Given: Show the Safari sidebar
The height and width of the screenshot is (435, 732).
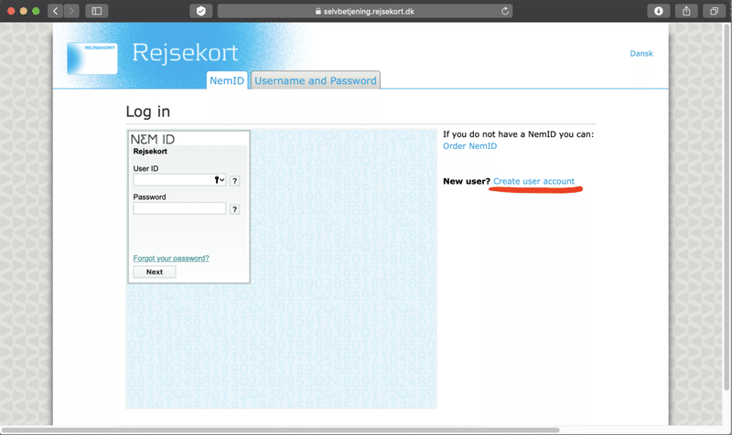Looking at the screenshot, I should point(97,11).
